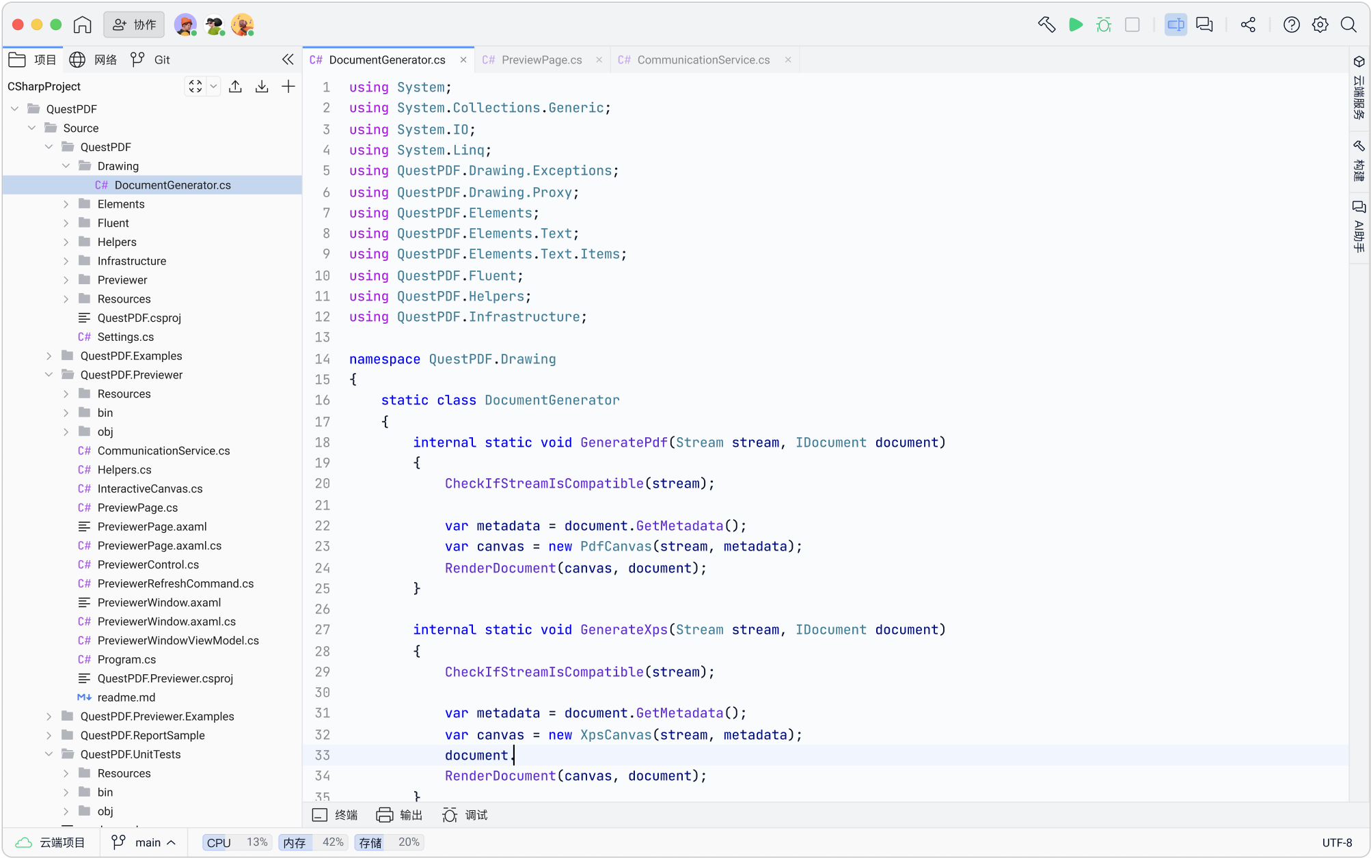Image resolution: width=1371 pixels, height=858 pixels.
Task: Click the 协作 collaborate button
Action: 134,25
